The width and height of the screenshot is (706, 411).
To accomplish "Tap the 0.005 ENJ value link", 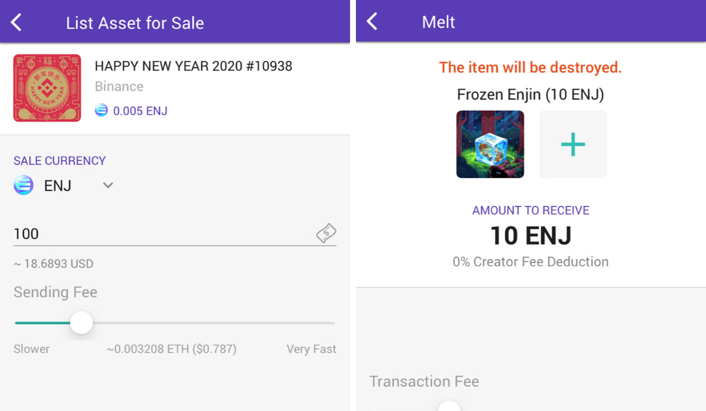I will (140, 110).
